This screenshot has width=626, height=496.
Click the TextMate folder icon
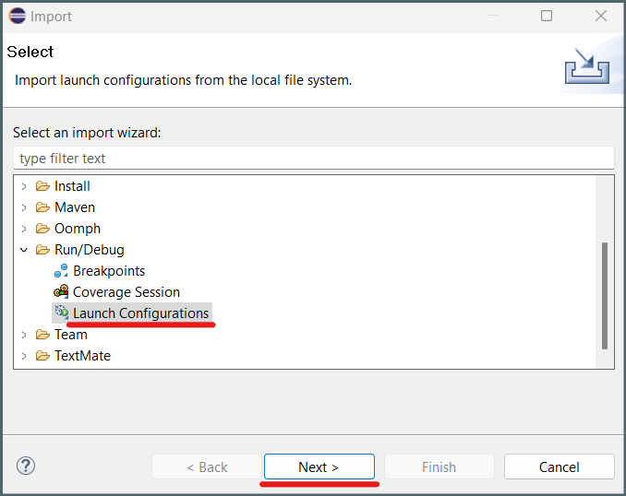tap(42, 356)
